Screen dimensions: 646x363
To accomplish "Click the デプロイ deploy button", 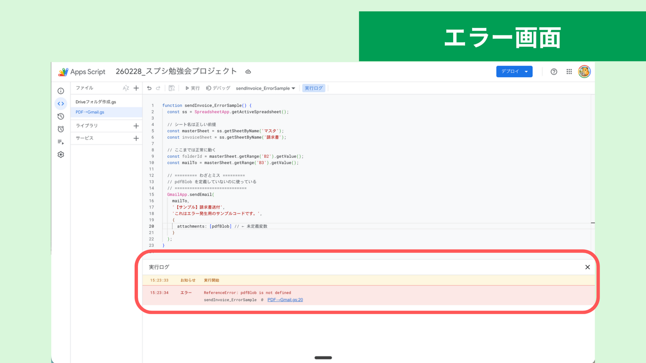I will (x=510, y=71).
